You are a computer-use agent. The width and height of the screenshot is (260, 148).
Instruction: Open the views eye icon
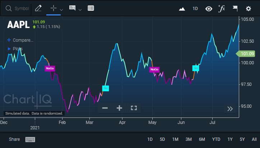click(209, 9)
